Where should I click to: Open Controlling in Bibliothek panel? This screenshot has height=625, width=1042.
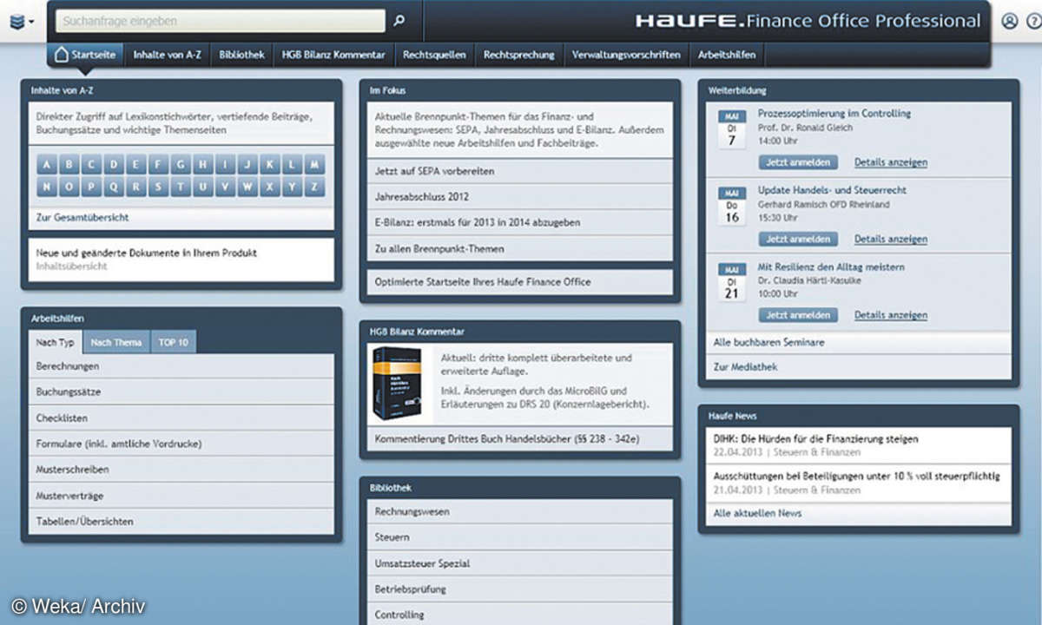(519, 614)
